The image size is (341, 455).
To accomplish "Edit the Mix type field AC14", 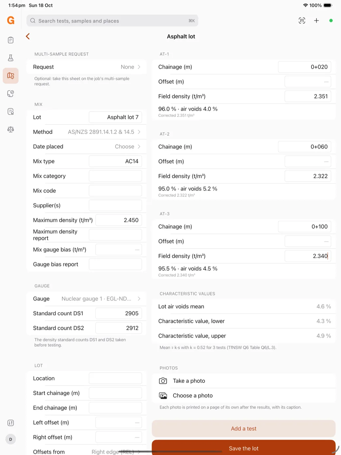I will 115,162.
